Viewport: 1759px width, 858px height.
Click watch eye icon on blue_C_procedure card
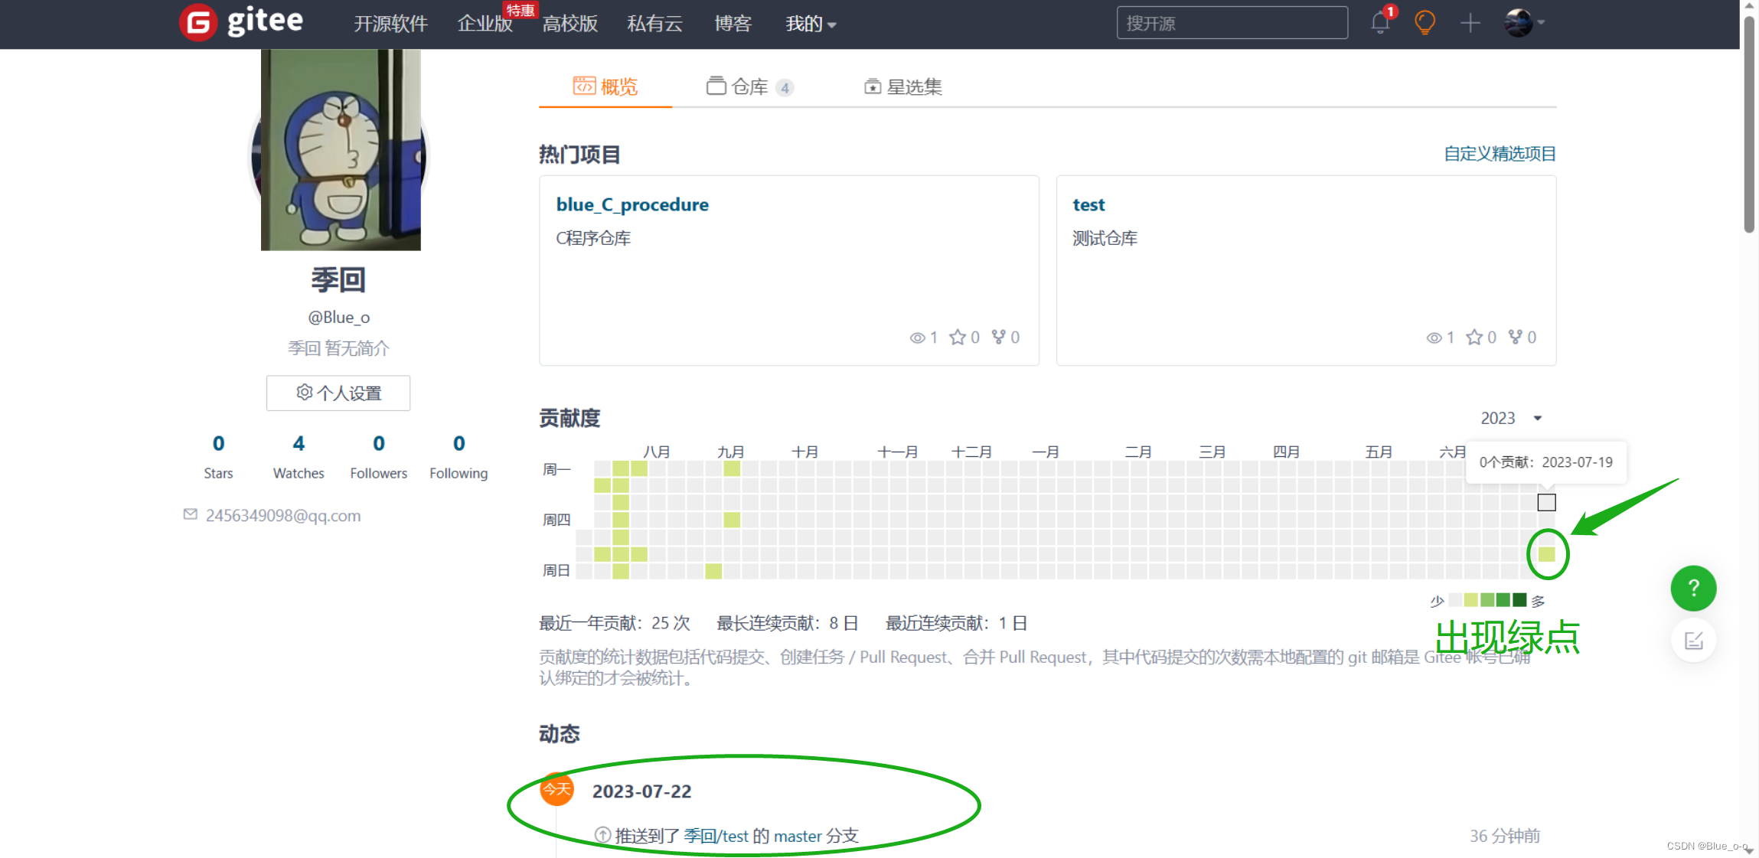point(917,338)
